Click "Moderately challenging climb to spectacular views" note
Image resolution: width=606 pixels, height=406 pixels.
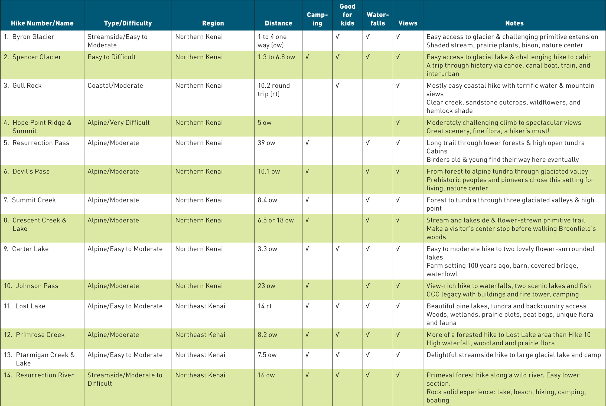504,123
